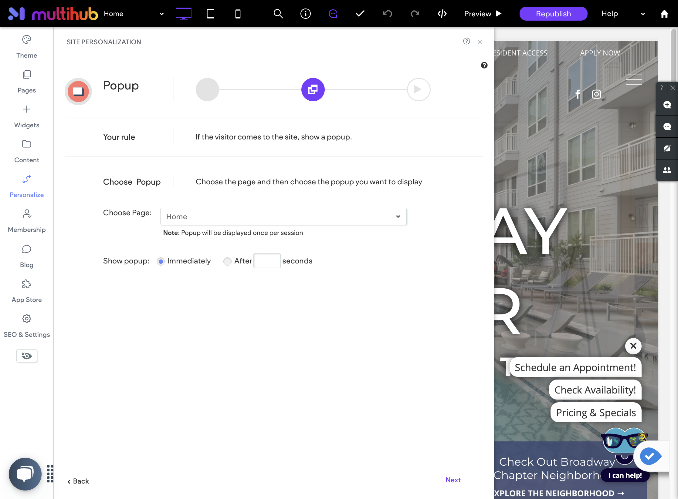The image size is (678, 499).
Task: Open the site info icon
Action: pos(305,14)
